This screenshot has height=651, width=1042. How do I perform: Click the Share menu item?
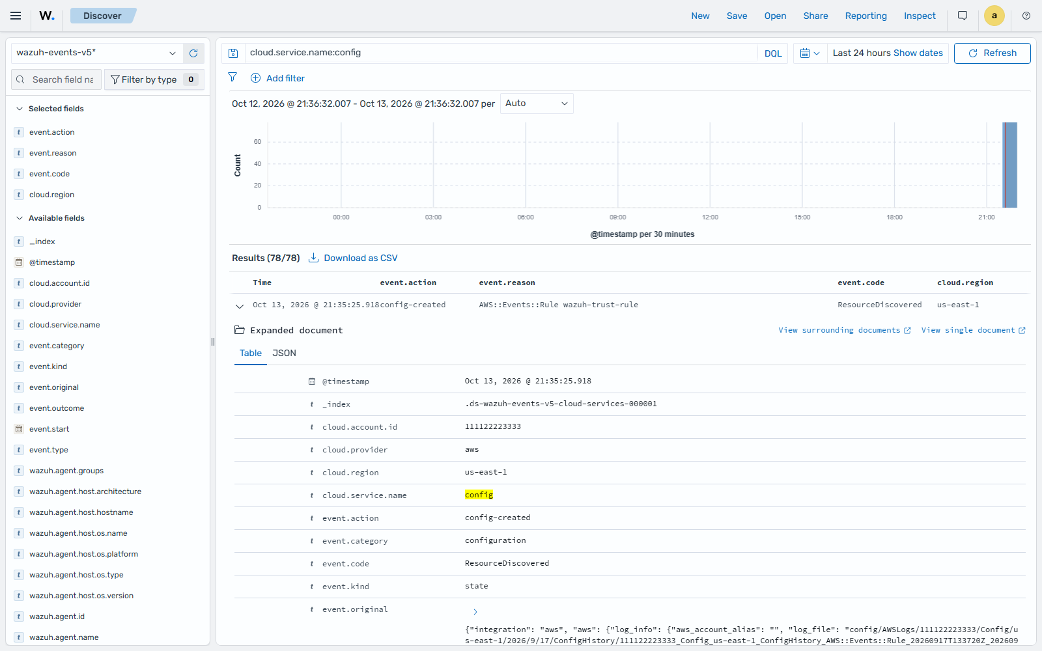tap(815, 16)
